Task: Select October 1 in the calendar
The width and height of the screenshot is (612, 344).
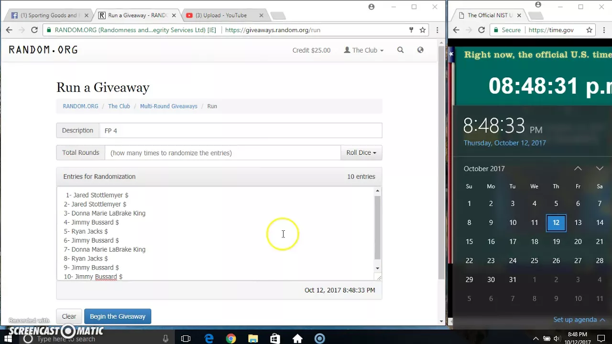Action: coord(469,204)
